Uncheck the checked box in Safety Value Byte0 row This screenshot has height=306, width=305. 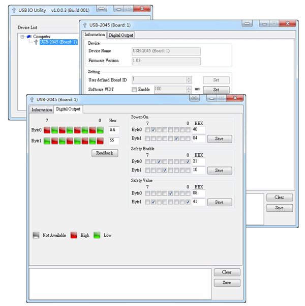pos(170,193)
